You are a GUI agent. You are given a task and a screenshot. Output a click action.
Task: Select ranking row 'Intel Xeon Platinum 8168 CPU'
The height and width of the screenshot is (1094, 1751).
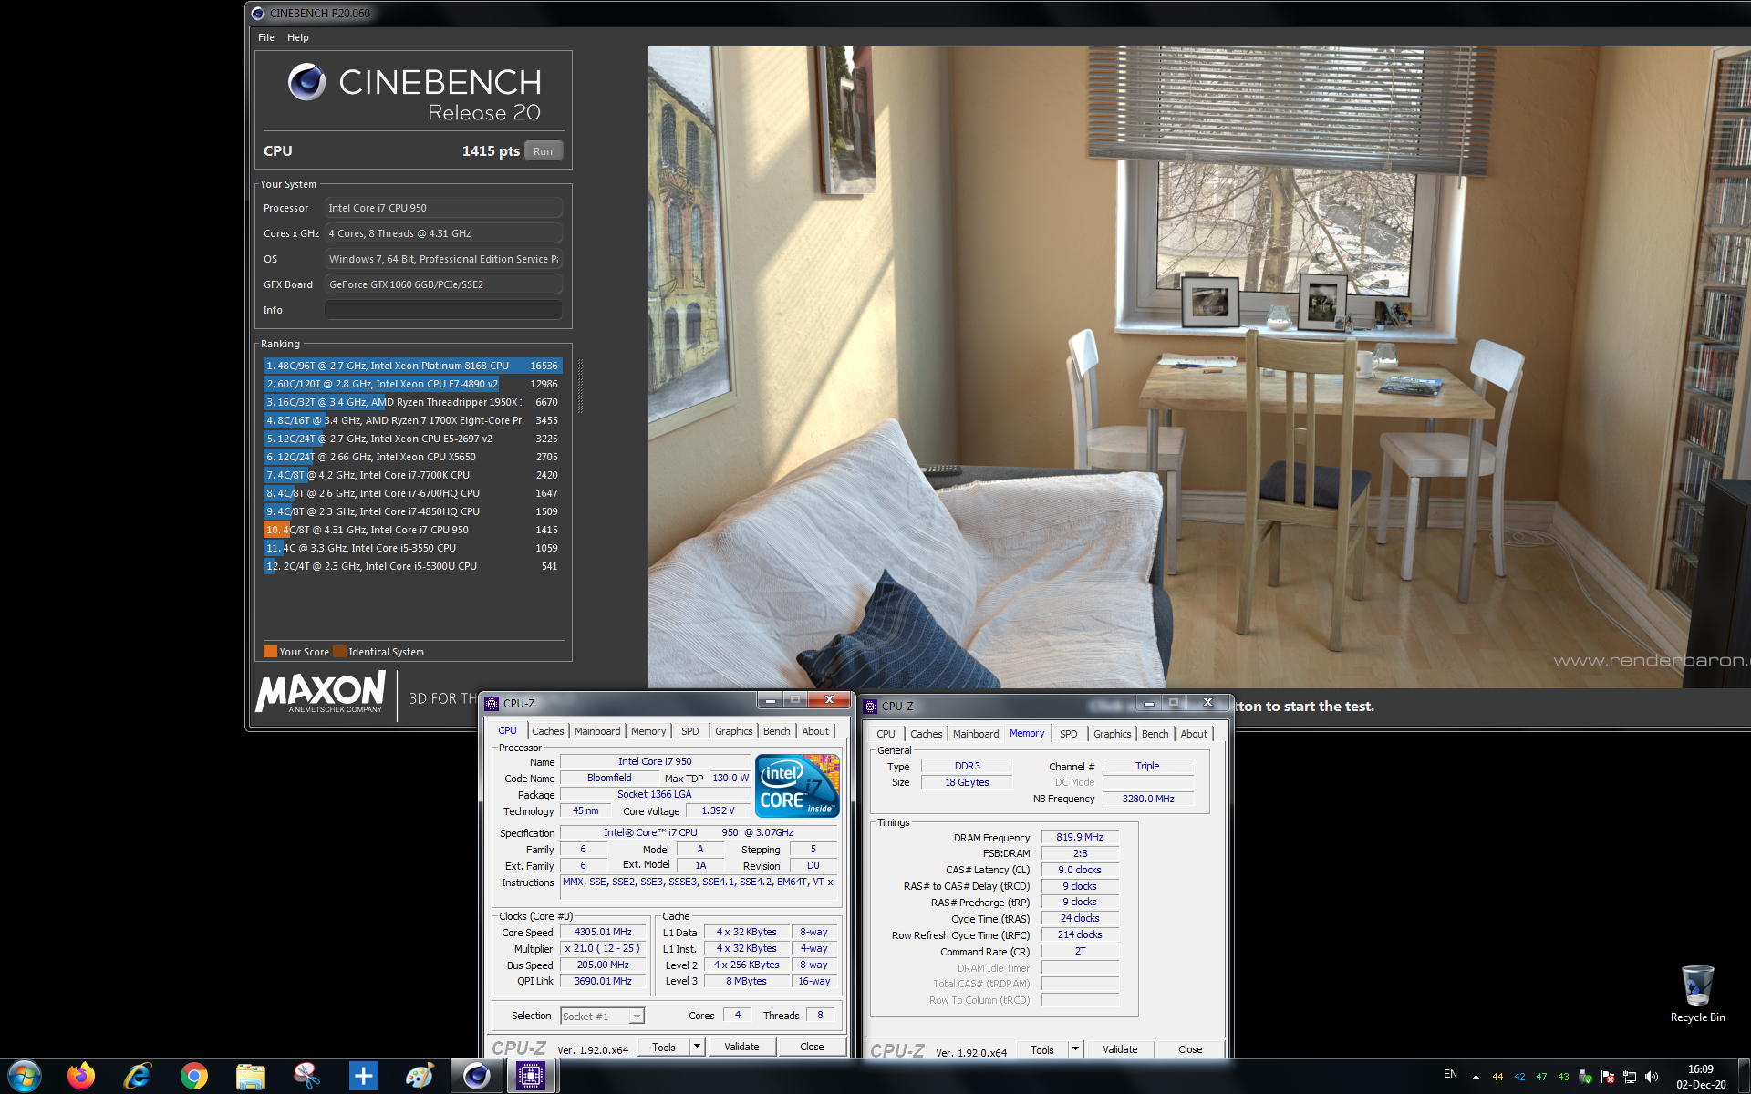point(412,366)
